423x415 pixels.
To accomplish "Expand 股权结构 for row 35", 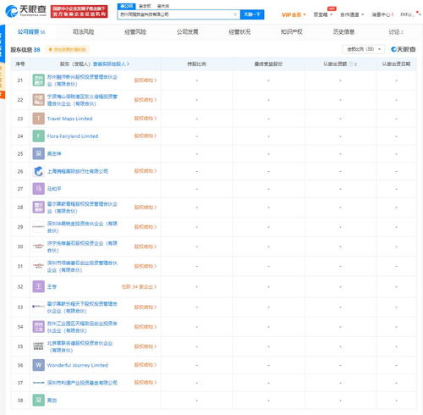I will [146, 346].
